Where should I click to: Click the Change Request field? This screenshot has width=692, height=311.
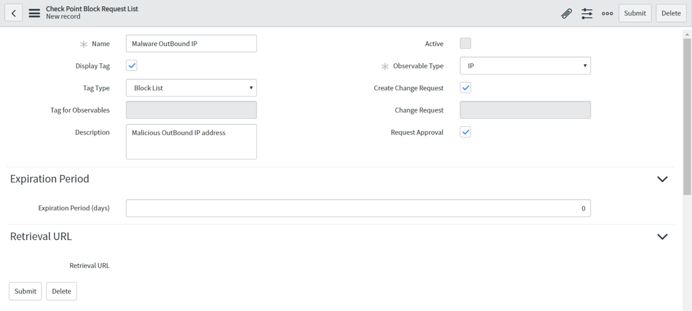(525, 109)
